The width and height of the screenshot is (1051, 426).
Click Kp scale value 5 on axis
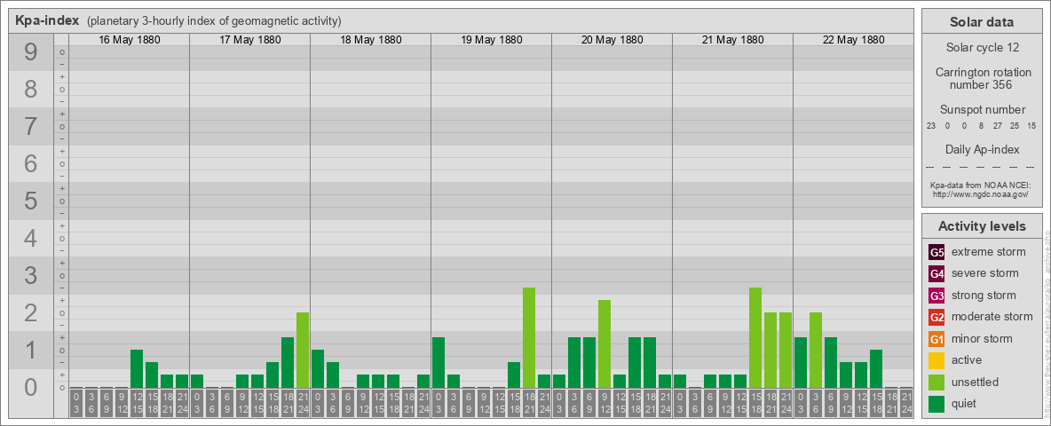[x=31, y=201]
